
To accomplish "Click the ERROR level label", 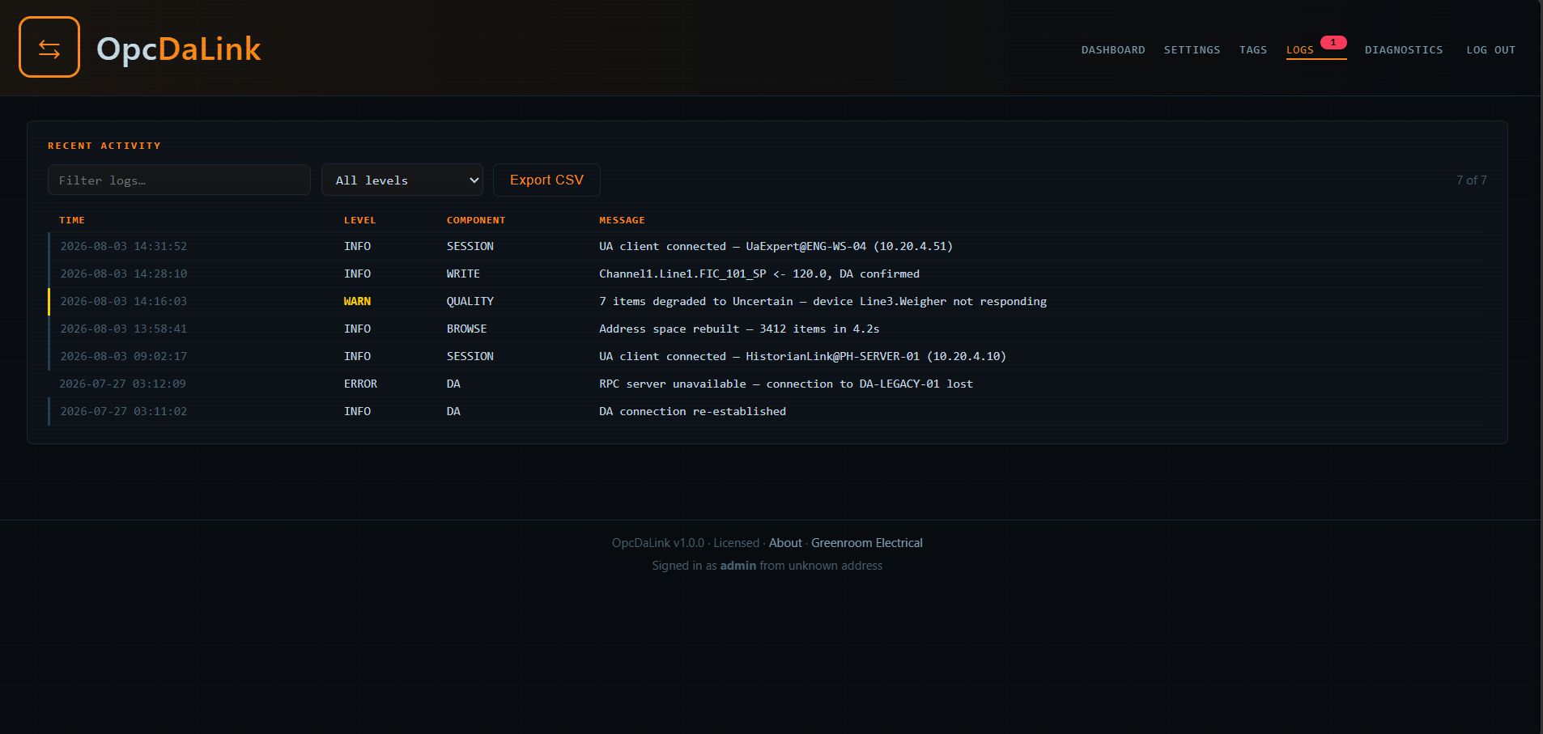I will (360, 384).
